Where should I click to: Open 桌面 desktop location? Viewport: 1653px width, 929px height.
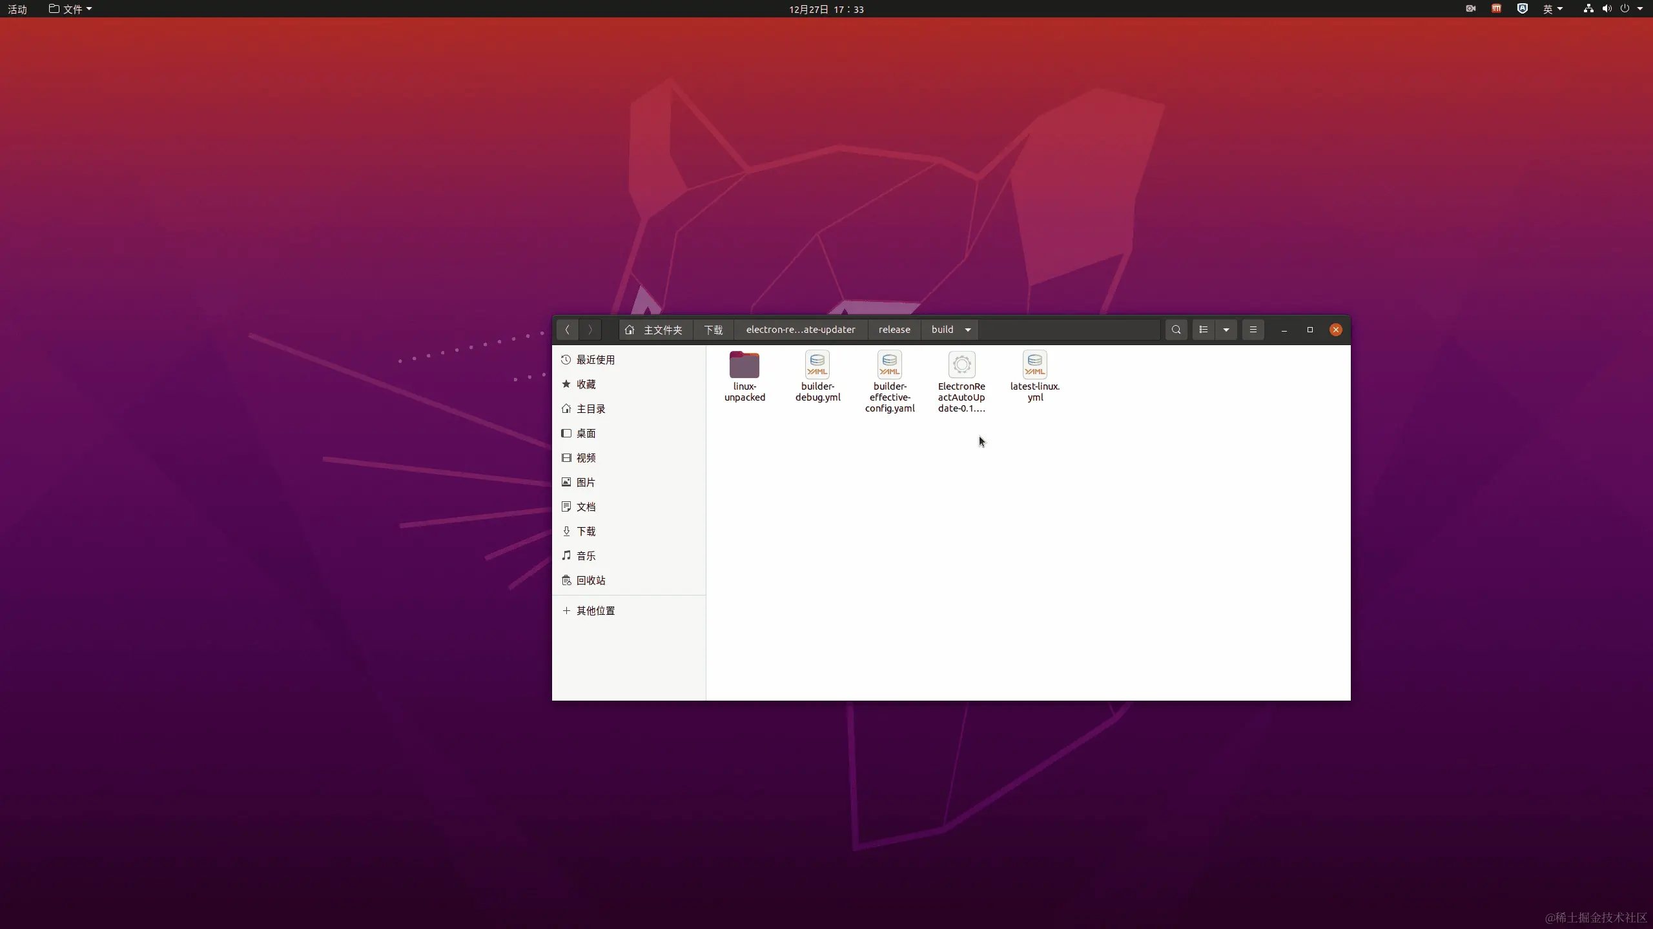tap(629, 434)
